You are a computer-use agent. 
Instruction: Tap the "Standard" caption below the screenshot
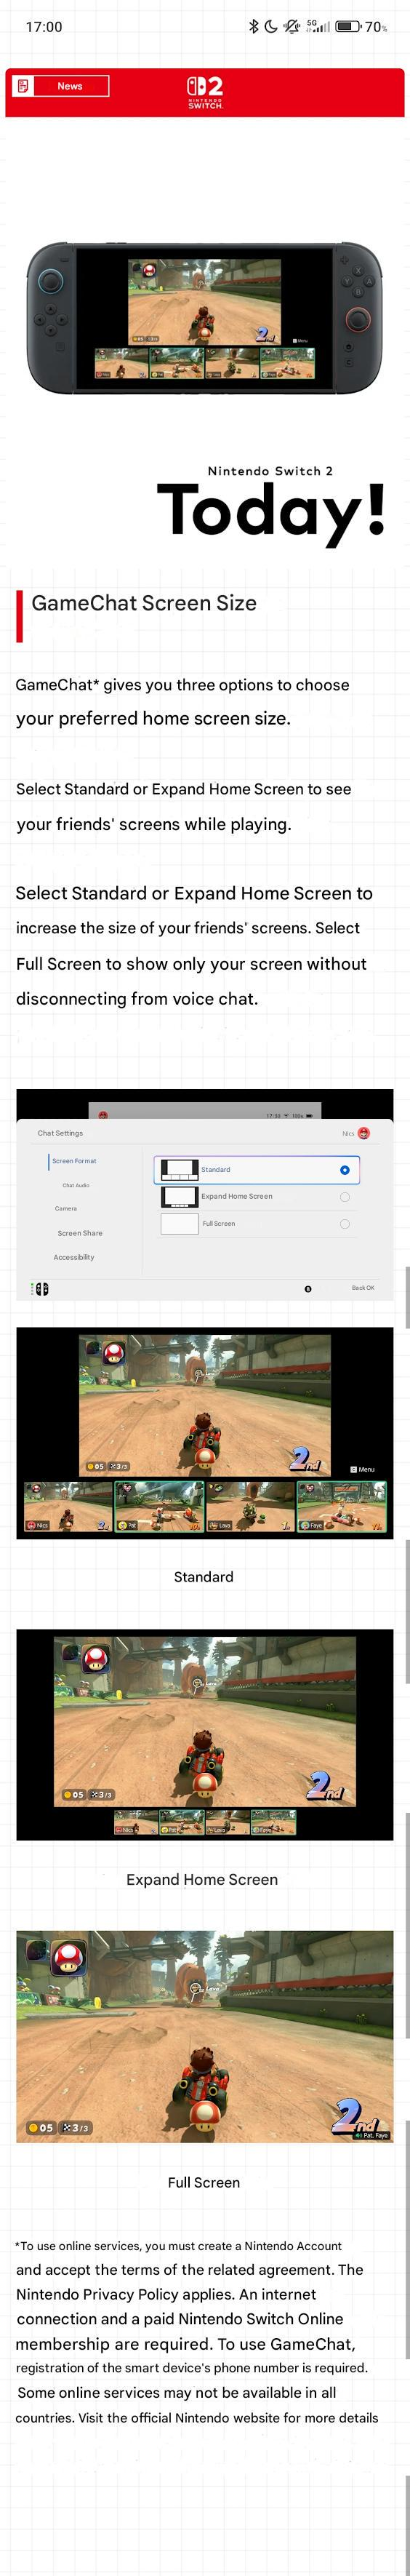[204, 1577]
